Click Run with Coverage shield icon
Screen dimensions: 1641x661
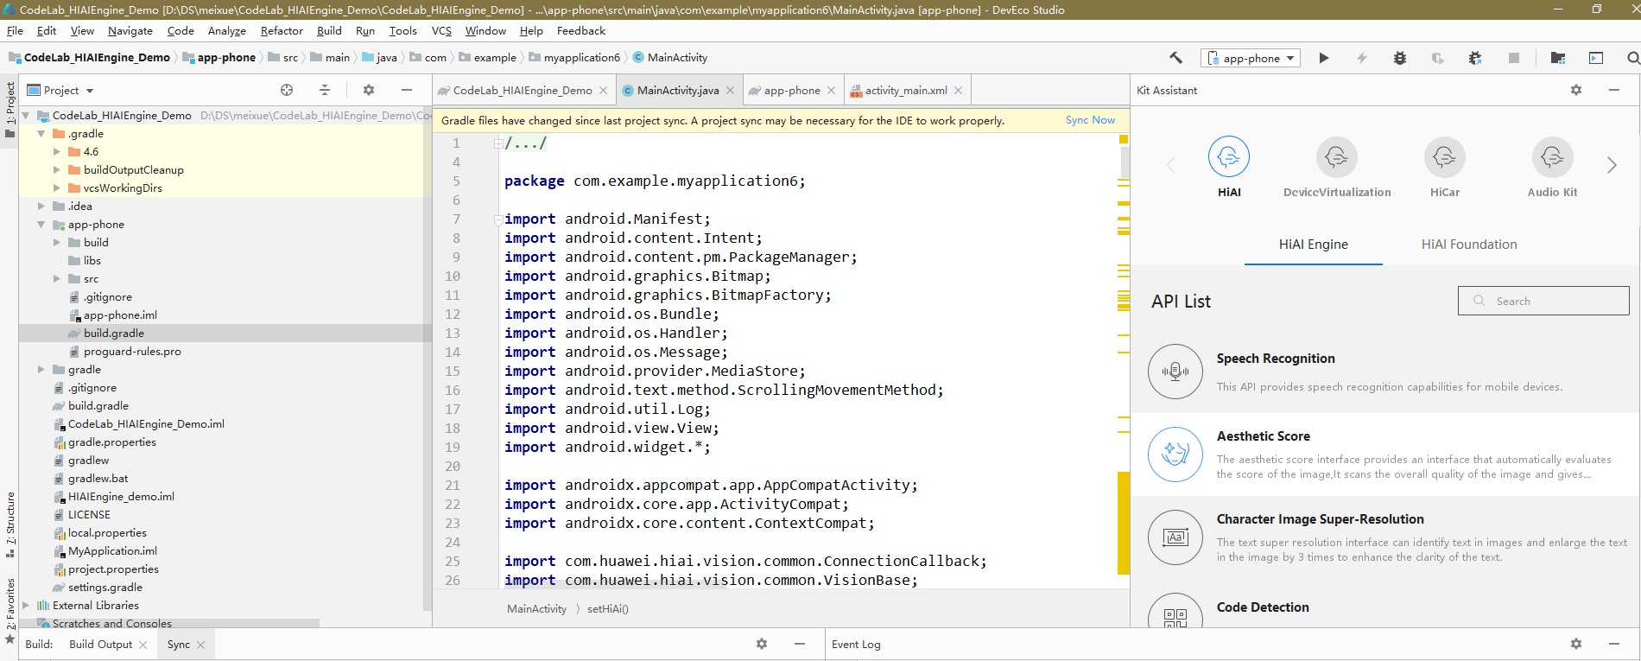coord(1437,58)
